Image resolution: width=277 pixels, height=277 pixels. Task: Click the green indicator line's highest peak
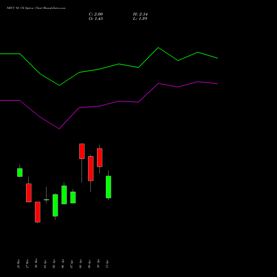[158, 48]
